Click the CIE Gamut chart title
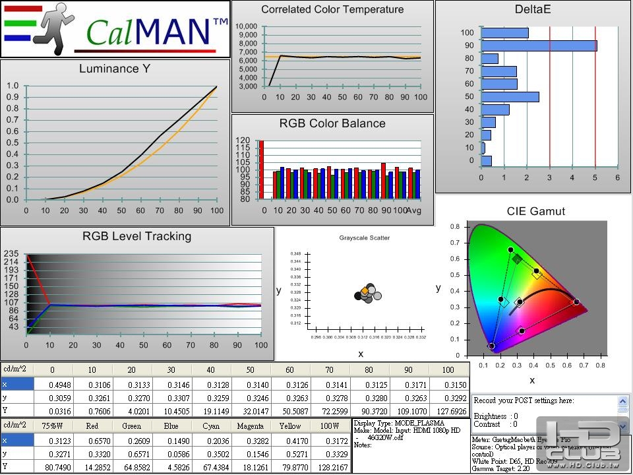The width and height of the screenshot is (633, 475). coord(536,211)
